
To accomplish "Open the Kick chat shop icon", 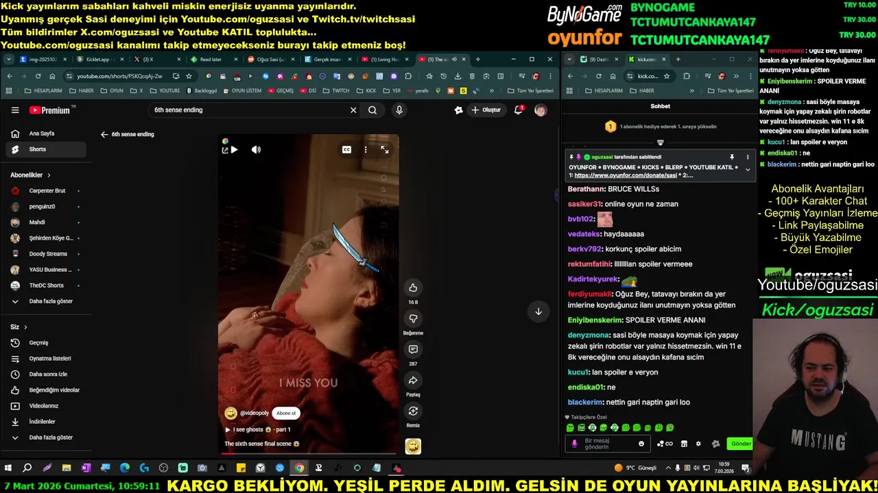I will point(684,444).
